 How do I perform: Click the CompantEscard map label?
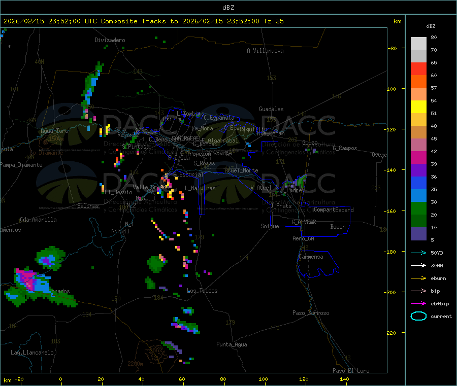[334, 210]
